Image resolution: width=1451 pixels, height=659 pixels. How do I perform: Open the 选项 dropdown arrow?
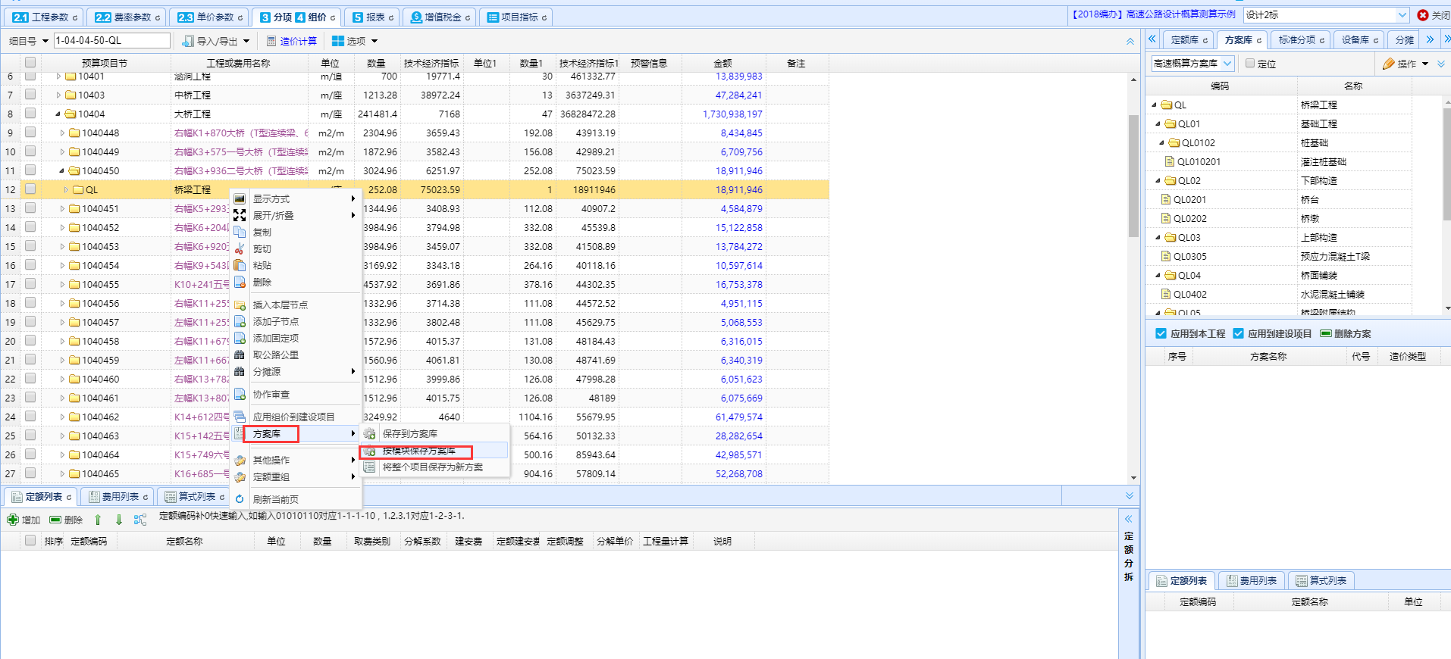pyautogui.click(x=375, y=41)
